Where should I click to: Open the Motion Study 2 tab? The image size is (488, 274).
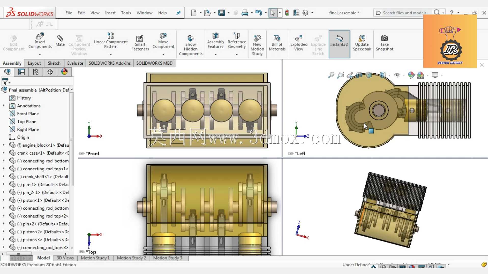click(131, 258)
